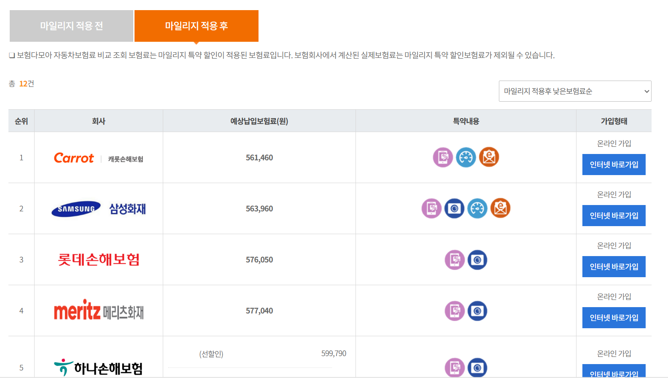Click the premium 561,460

[259, 158]
